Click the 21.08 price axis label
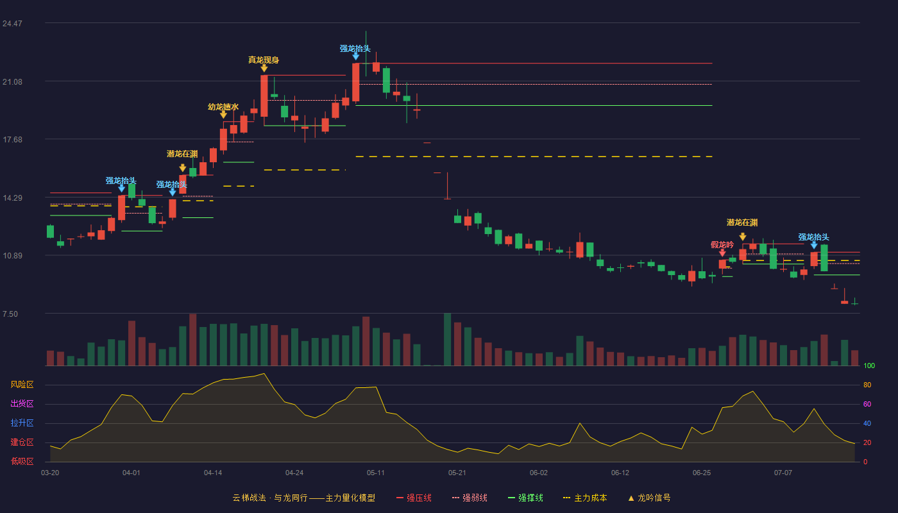 coord(12,82)
